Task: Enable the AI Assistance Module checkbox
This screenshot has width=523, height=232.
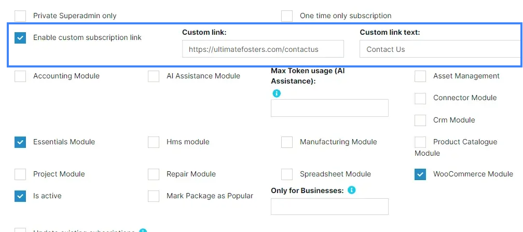Action: (154, 76)
